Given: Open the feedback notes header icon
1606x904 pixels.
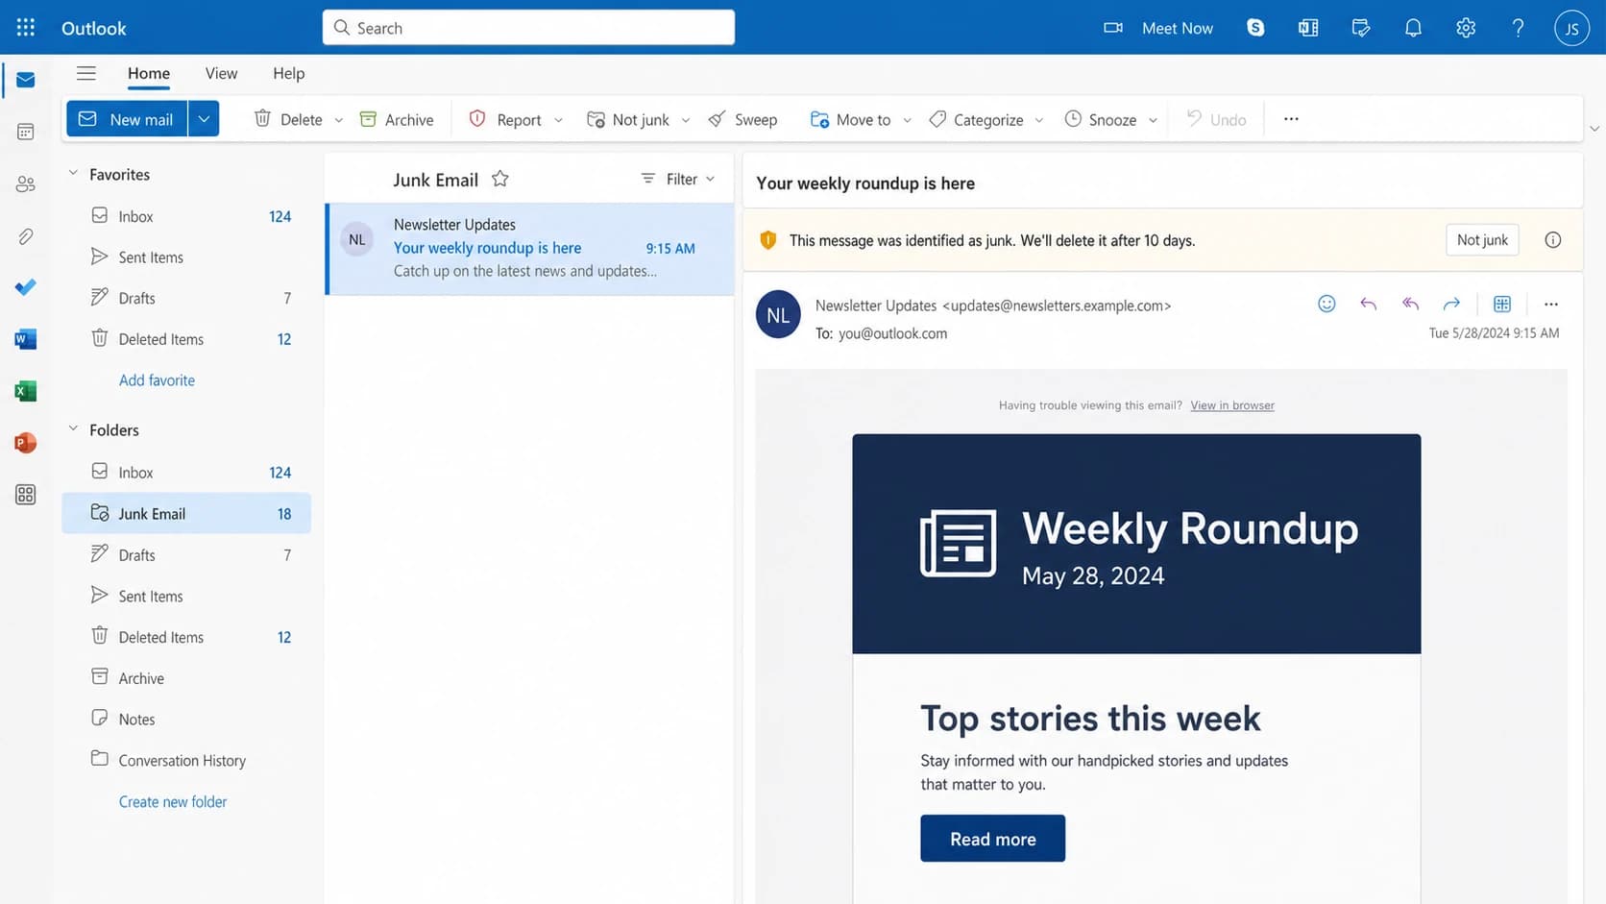Looking at the screenshot, I should pos(1361,28).
